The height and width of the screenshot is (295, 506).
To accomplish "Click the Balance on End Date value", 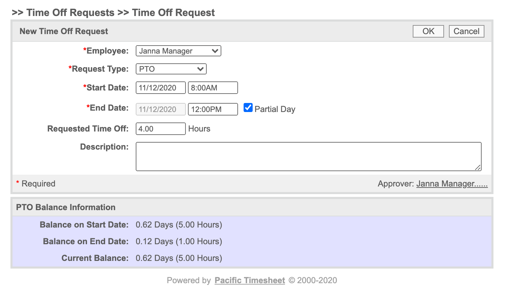I will [x=179, y=241].
